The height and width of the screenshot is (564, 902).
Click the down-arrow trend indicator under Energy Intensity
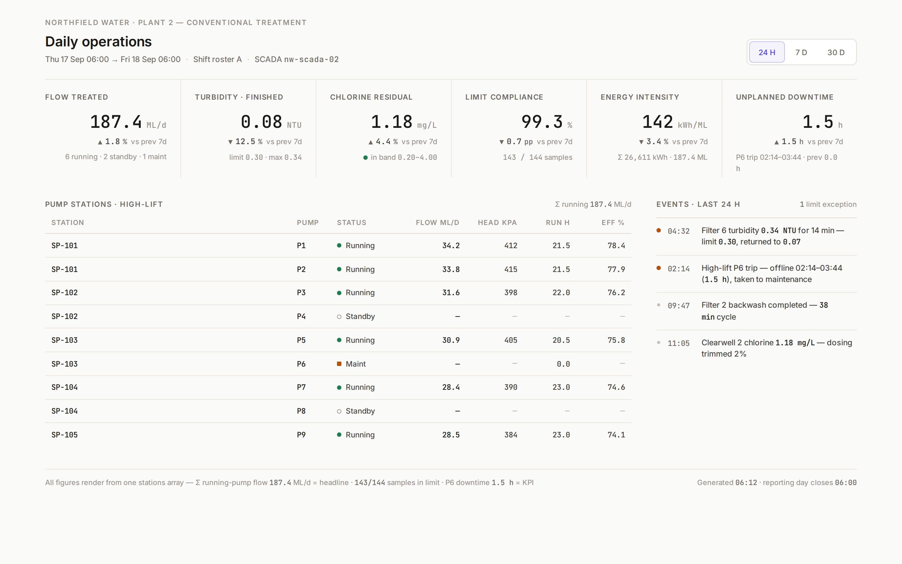point(641,142)
